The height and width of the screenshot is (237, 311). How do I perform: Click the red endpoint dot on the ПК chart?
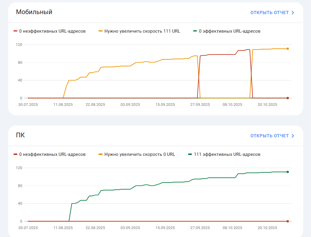coord(288,221)
